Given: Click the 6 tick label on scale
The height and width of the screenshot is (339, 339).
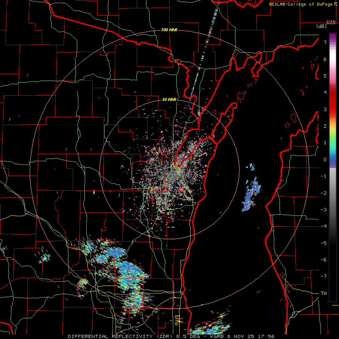Looking at the screenshot, I should pyautogui.click(x=325, y=59).
